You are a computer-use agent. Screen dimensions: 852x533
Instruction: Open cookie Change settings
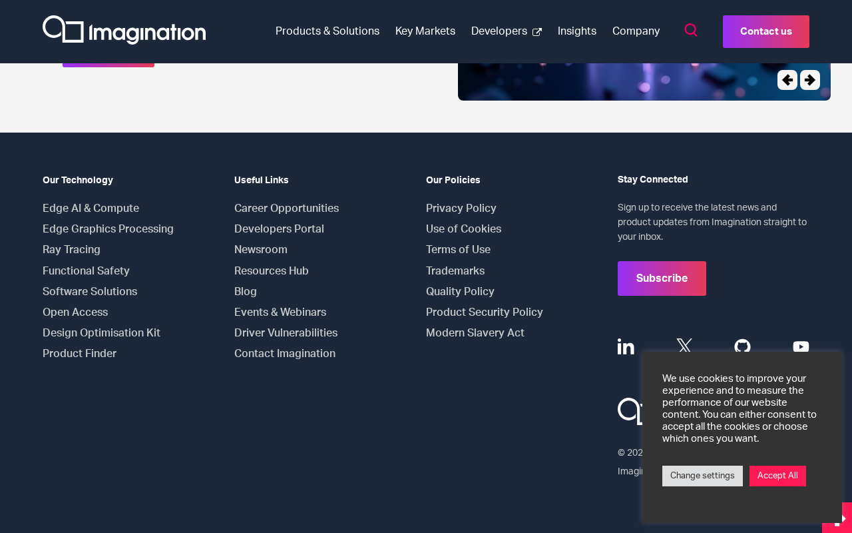(x=702, y=476)
